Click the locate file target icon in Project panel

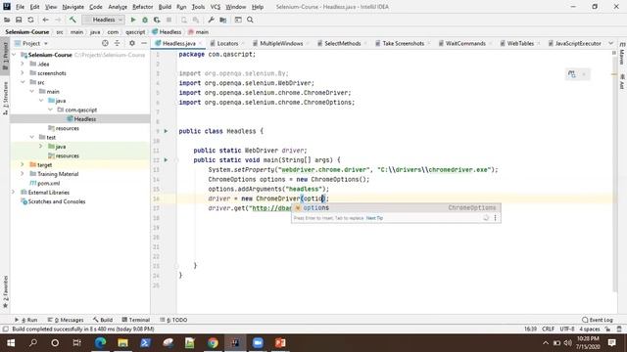[x=105, y=43]
